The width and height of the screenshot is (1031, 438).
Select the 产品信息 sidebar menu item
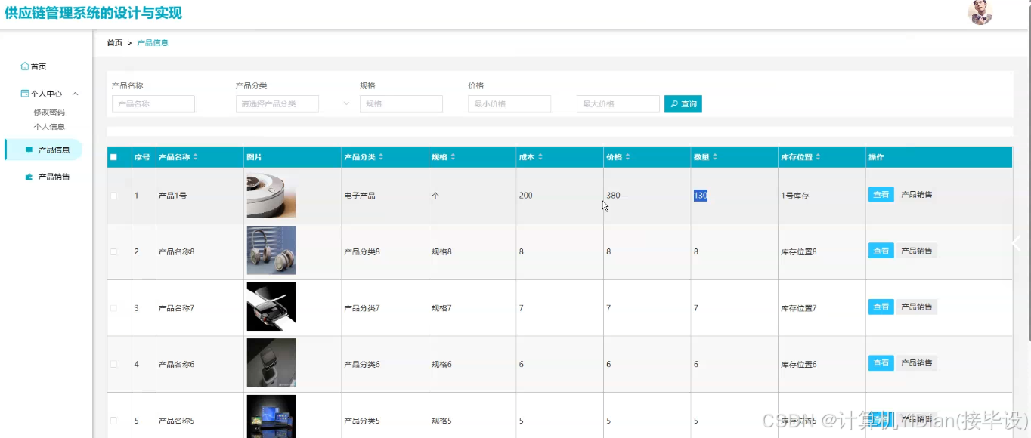coord(44,150)
